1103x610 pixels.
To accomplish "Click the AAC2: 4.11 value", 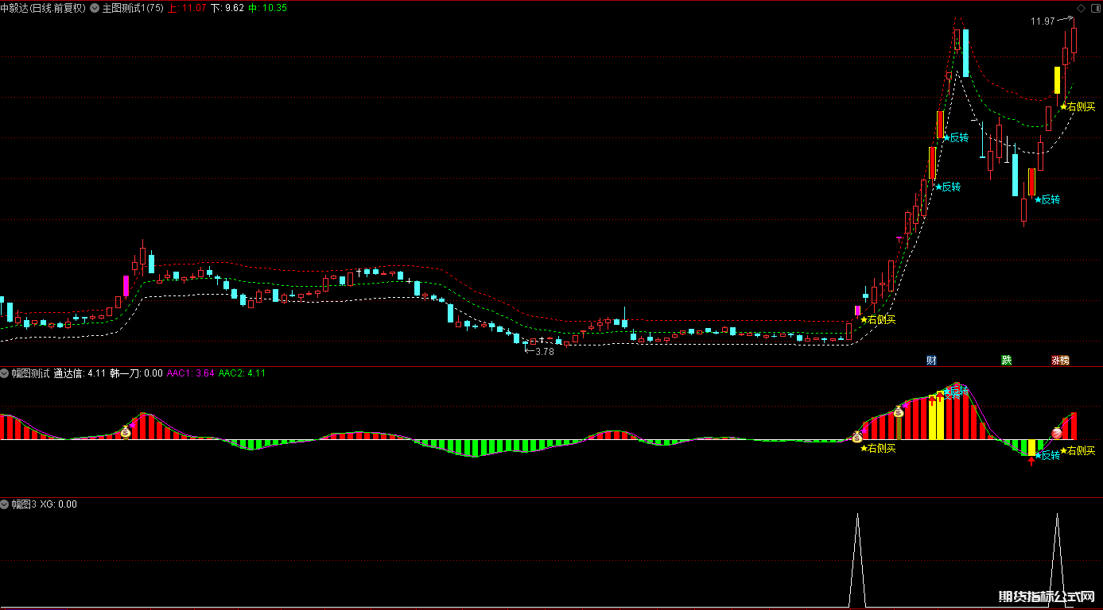I will pyautogui.click(x=242, y=373).
